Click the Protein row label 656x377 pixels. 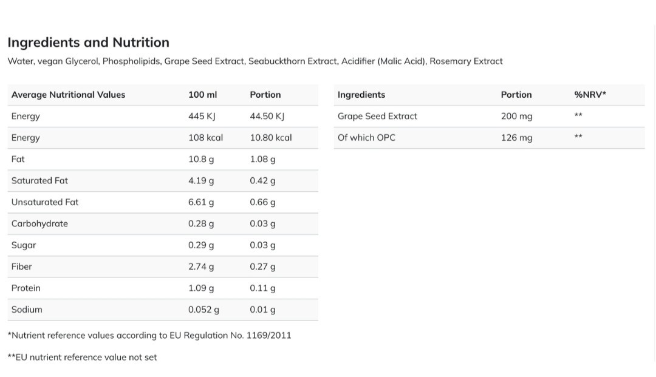coord(26,288)
